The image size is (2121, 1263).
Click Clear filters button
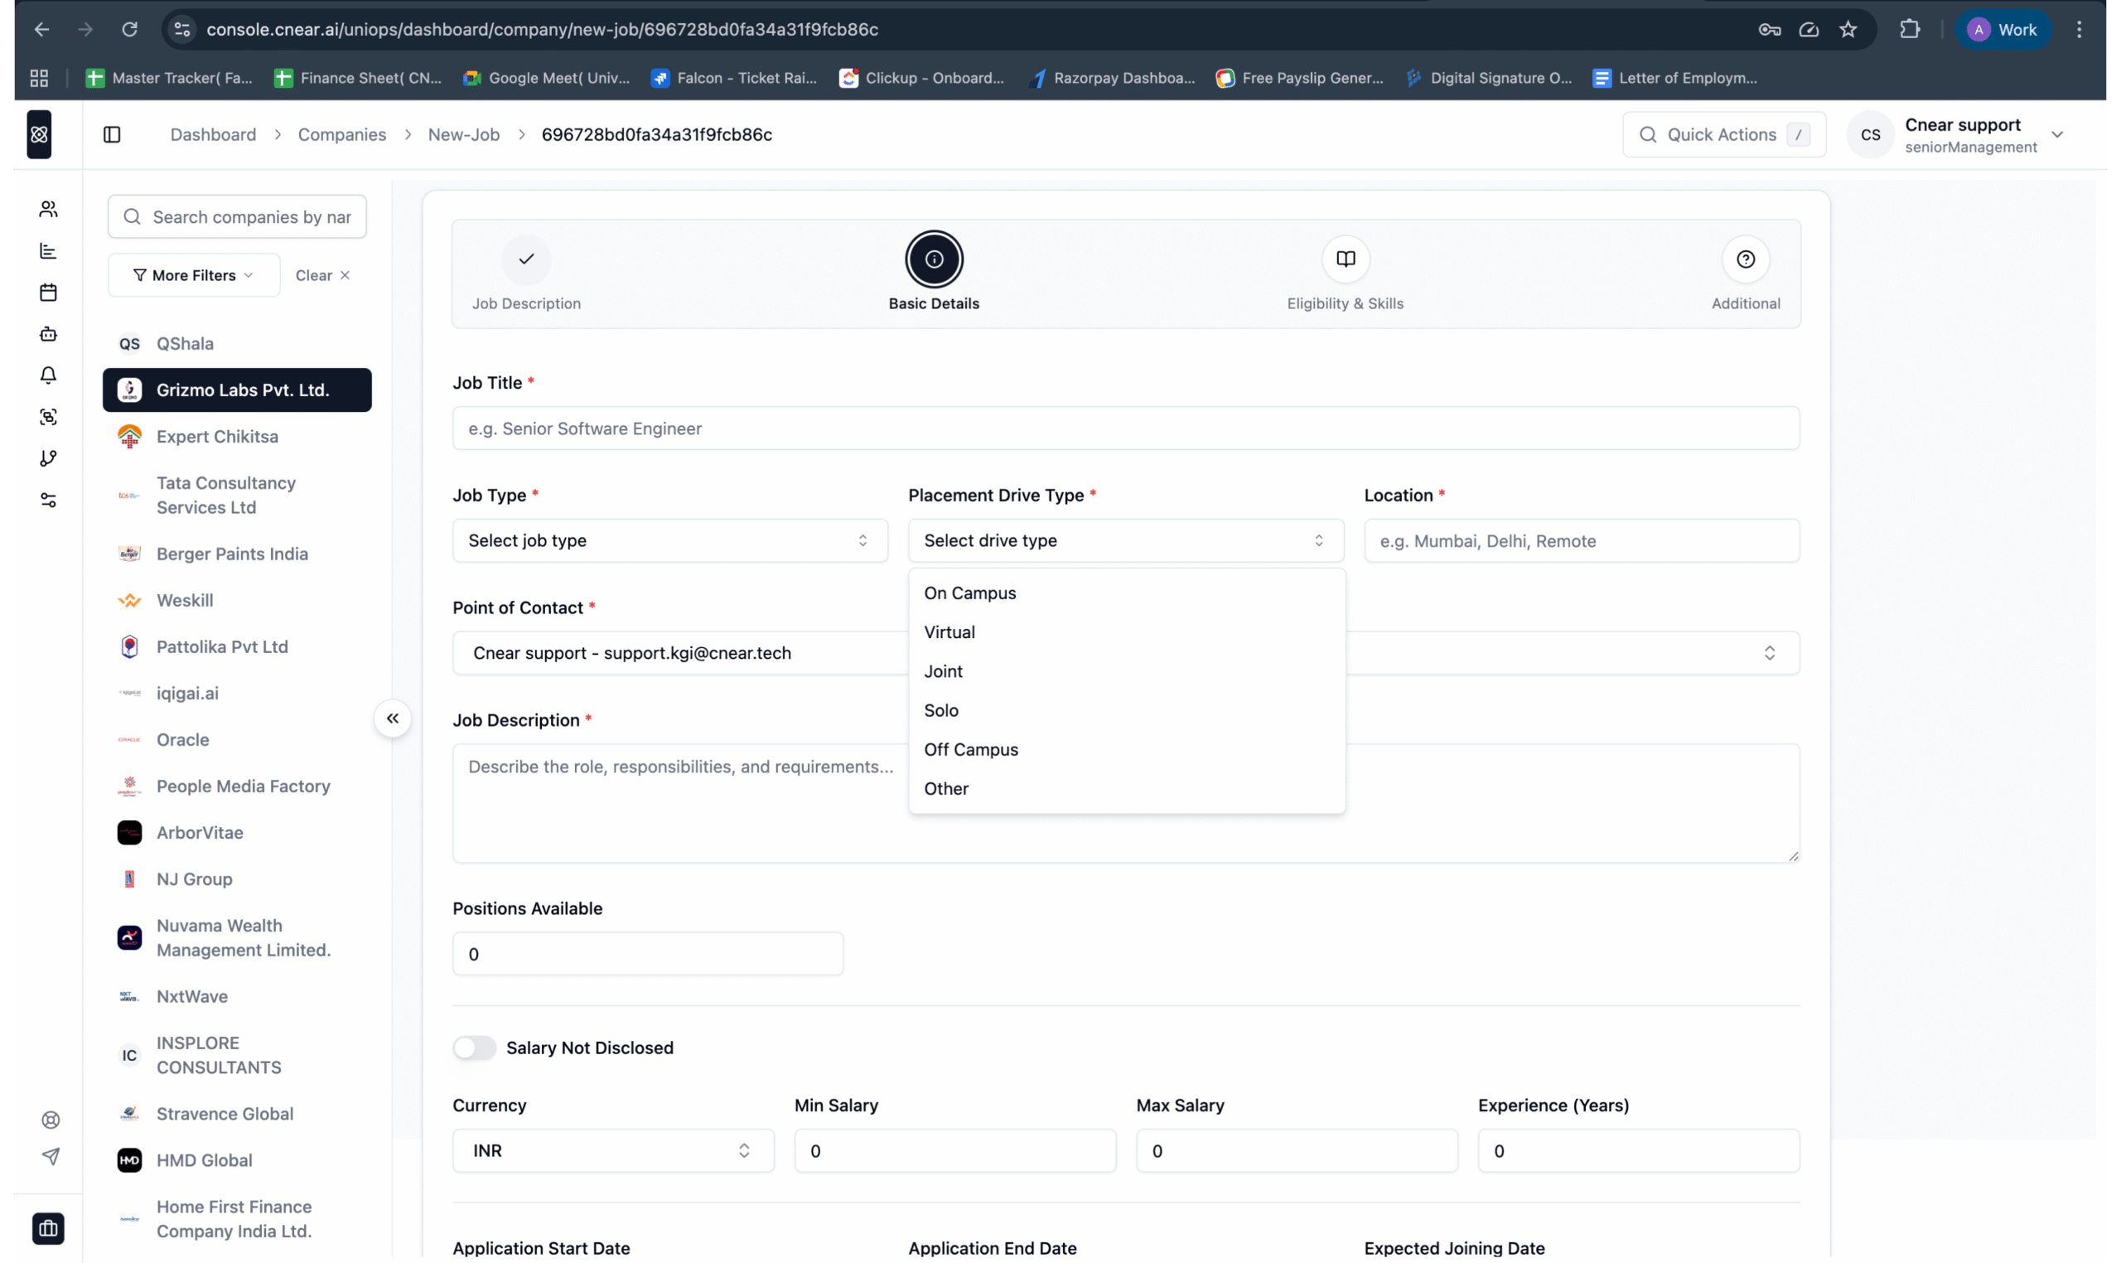[x=322, y=275]
